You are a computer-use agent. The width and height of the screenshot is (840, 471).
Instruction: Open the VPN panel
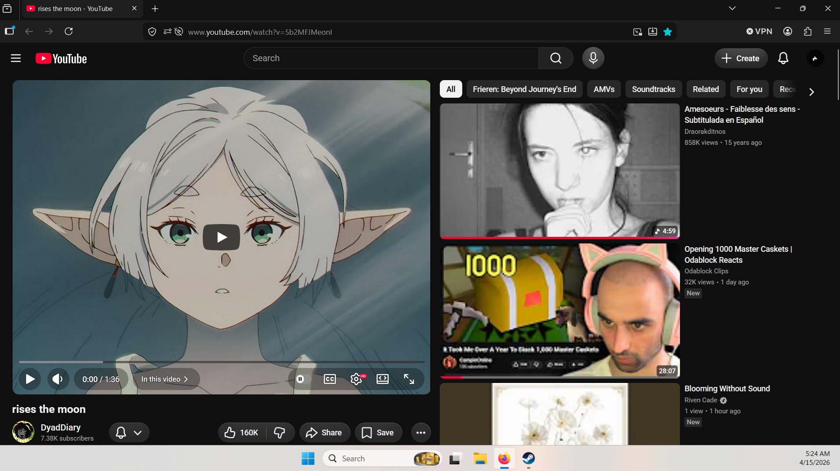pos(760,31)
